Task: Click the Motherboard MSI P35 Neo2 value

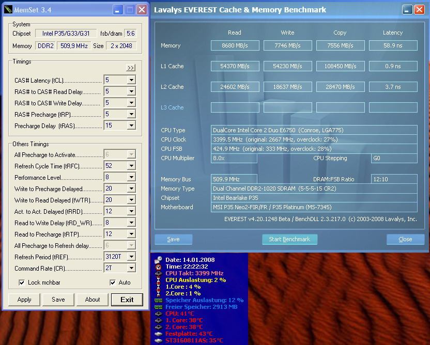Action: pyautogui.click(x=314, y=207)
